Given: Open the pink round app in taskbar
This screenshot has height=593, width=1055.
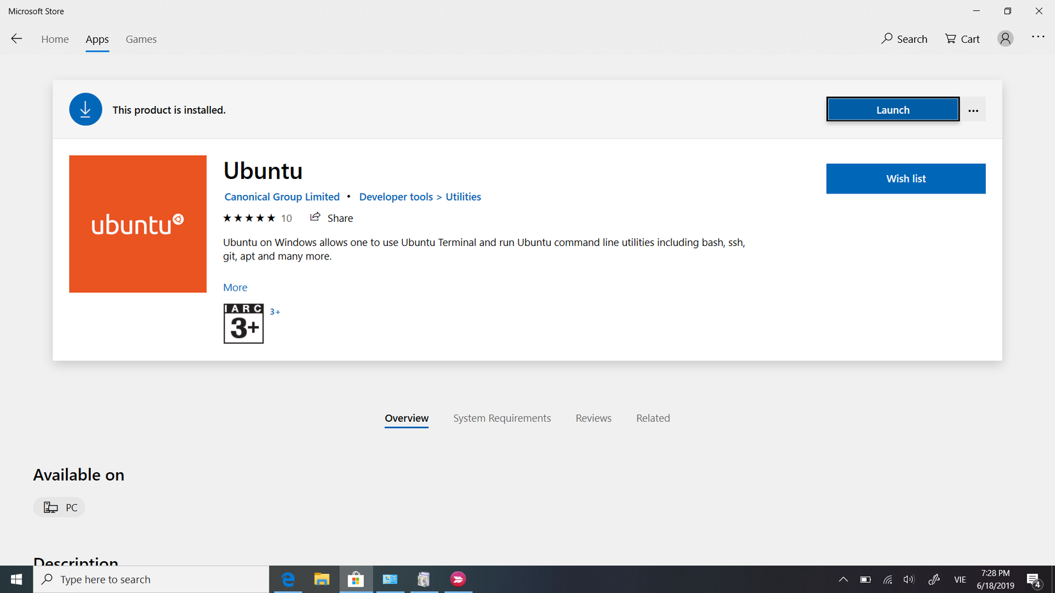Looking at the screenshot, I should 458,580.
